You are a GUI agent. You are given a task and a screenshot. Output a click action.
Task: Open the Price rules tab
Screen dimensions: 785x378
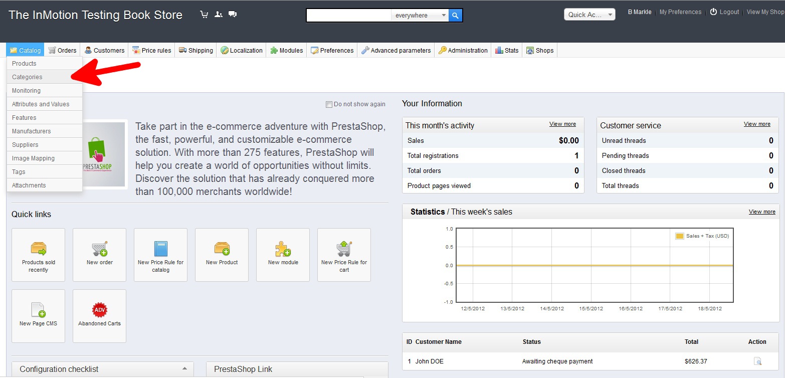pyautogui.click(x=151, y=50)
